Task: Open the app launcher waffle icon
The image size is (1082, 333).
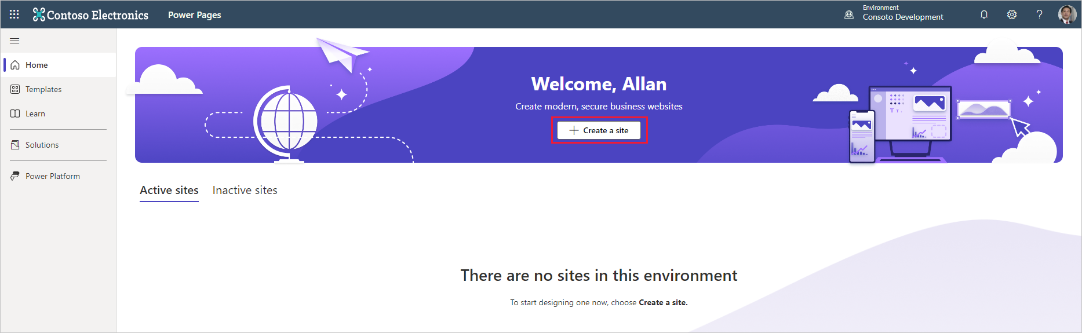Action: 14,14
